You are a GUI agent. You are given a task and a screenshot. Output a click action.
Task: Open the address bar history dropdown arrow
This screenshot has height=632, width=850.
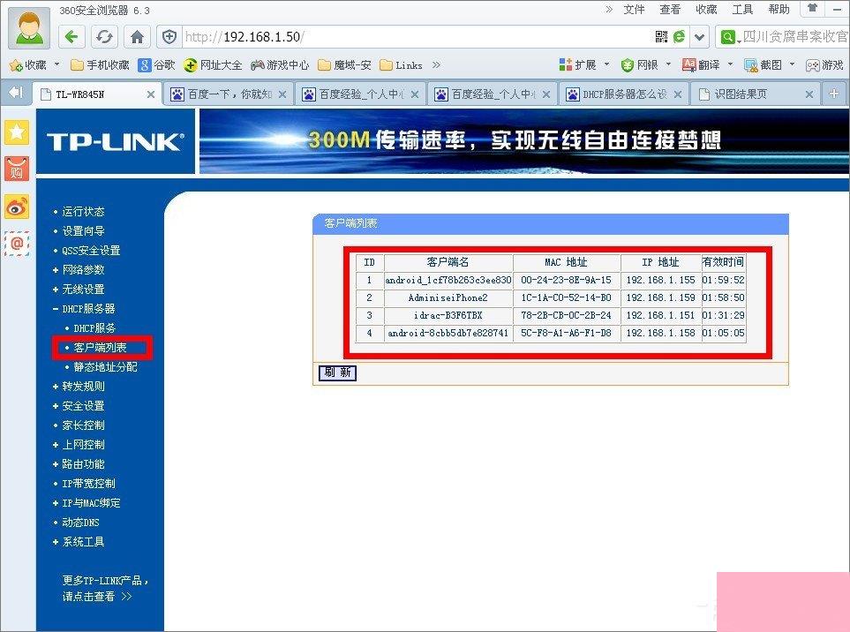700,37
